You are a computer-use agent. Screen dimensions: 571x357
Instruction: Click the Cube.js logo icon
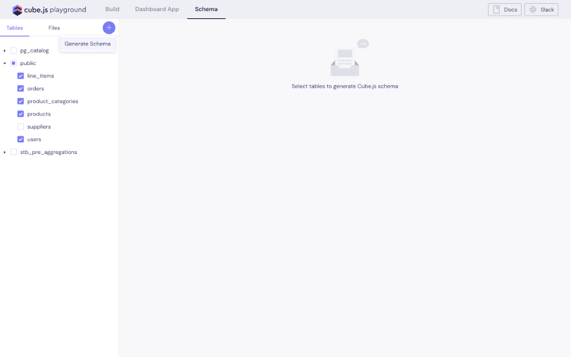[x=17, y=10]
